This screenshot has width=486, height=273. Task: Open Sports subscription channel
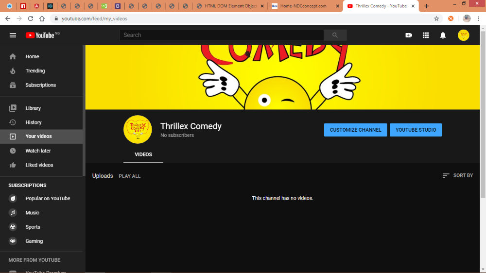pos(41,227)
